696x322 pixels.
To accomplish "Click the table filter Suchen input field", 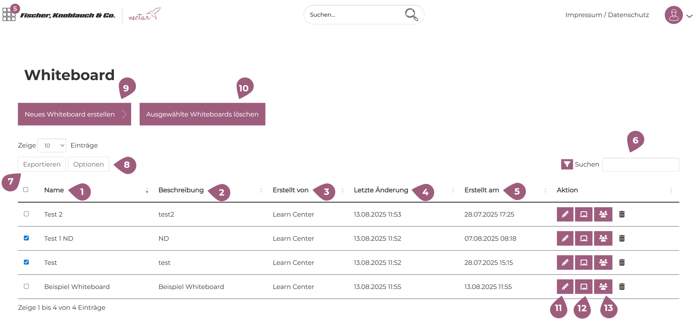I will (640, 165).
